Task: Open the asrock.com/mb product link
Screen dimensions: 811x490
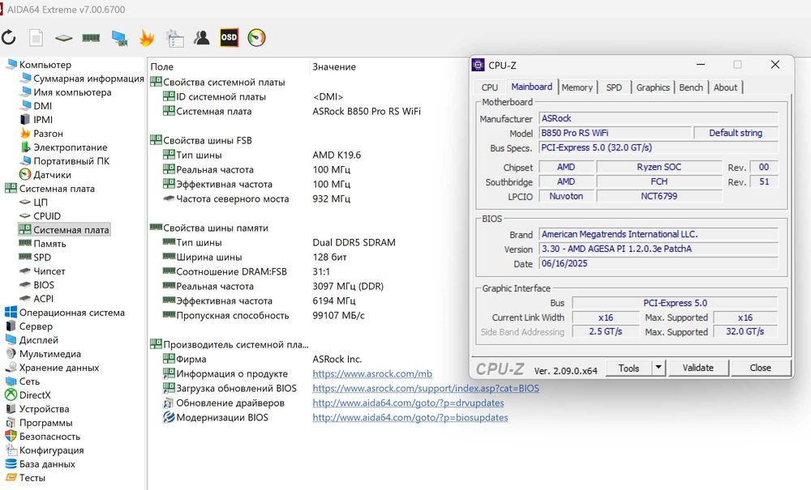Action: 372,373
